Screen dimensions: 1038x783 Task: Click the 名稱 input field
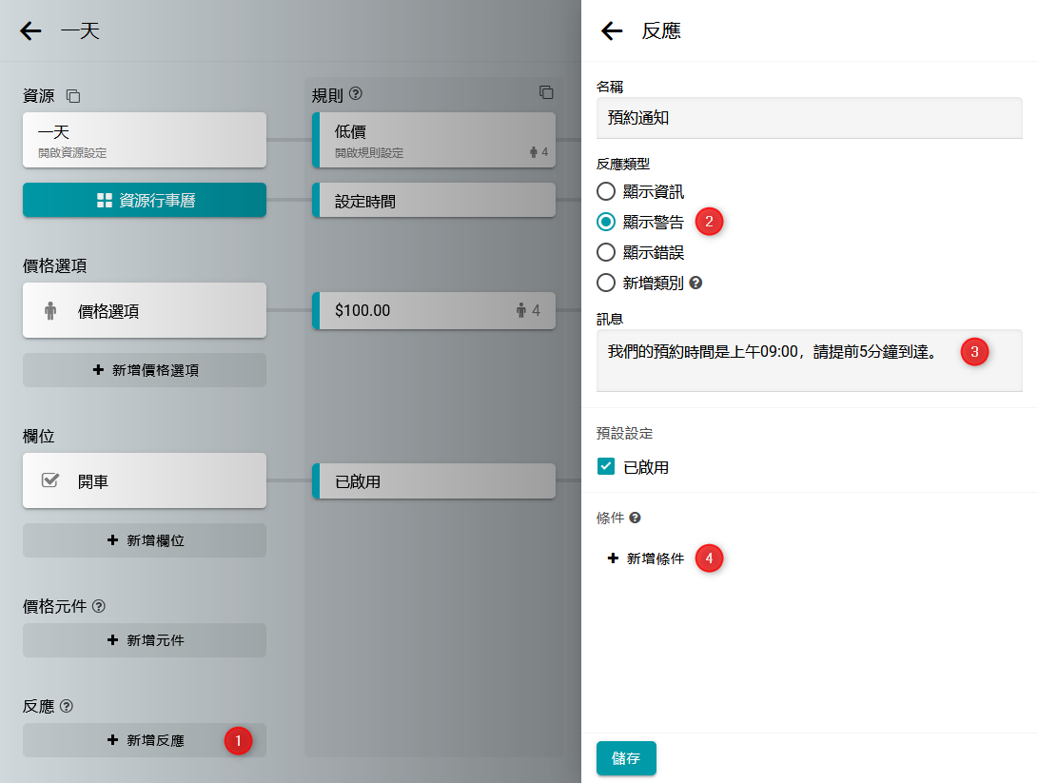(809, 118)
